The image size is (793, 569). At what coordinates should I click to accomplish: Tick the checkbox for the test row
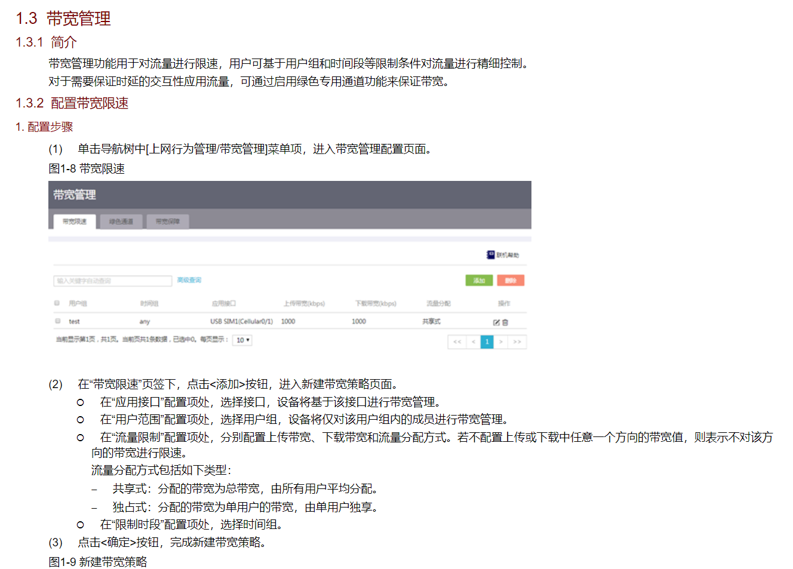click(58, 321)
